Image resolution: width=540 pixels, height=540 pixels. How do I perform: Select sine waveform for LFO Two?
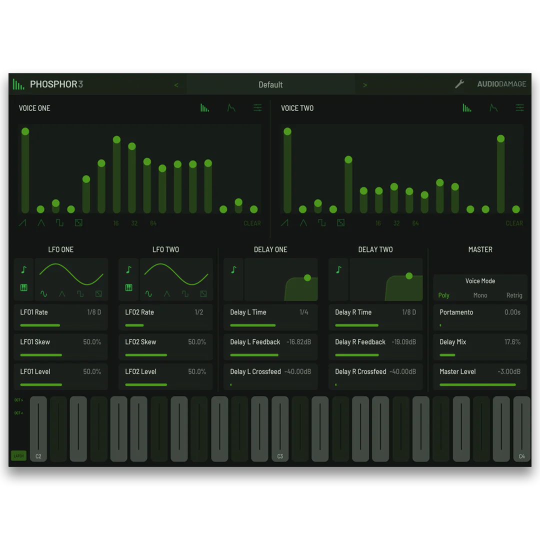point(148,294)
